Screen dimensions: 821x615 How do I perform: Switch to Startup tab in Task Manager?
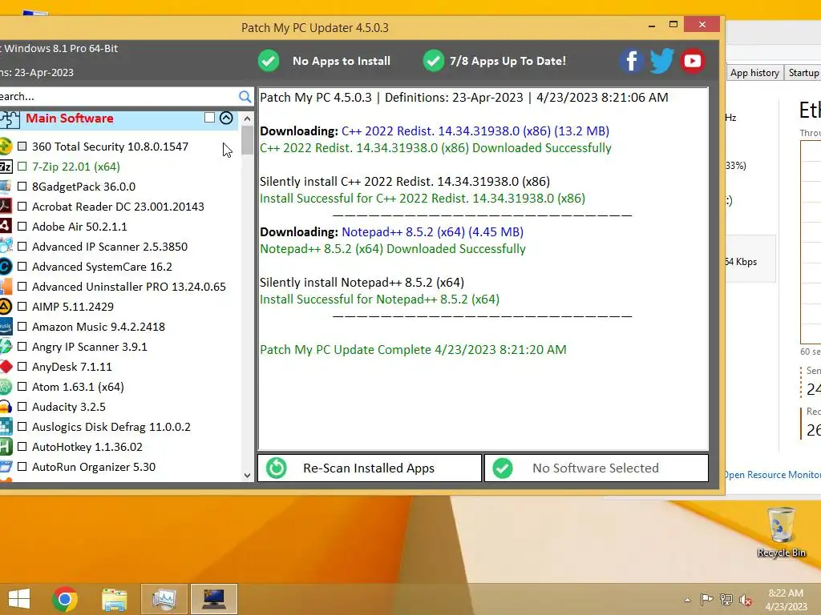(803, 73)
